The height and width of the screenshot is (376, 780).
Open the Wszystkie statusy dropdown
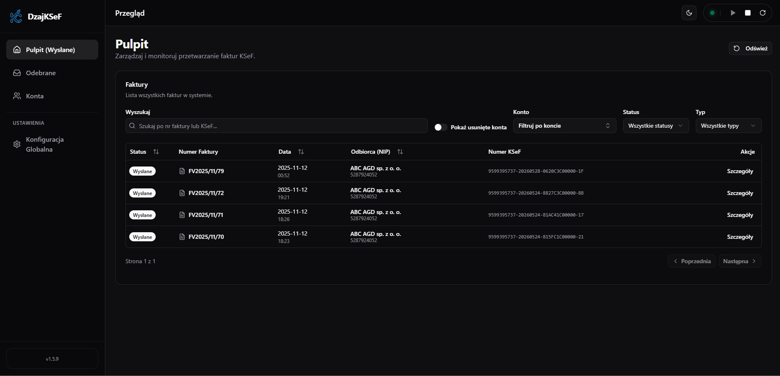(656, 126)
